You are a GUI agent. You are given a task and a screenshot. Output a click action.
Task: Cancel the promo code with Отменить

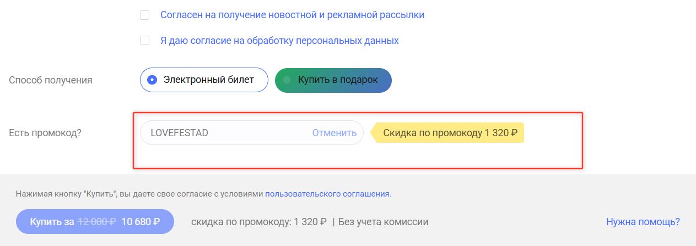point(334,133)
